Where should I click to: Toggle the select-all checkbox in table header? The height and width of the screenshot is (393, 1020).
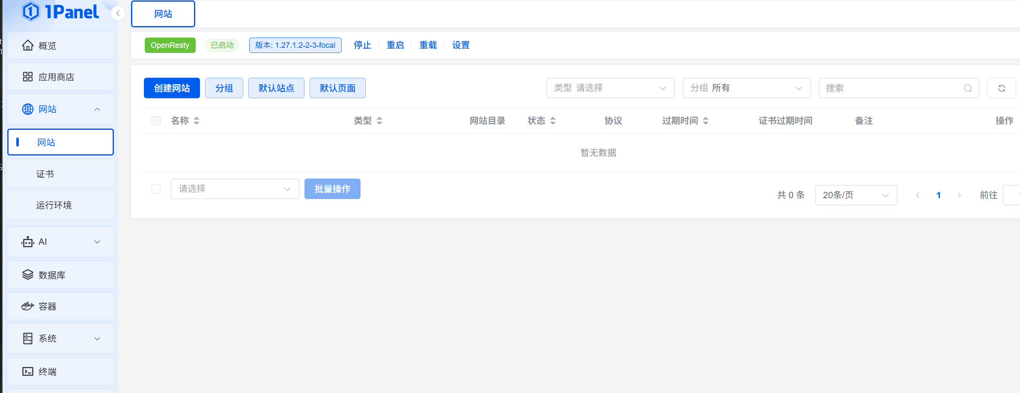156,121
